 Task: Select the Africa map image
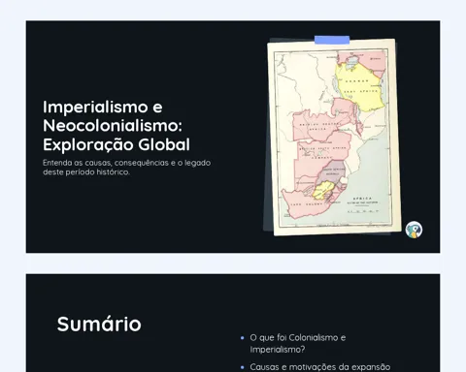click(334, 137)
